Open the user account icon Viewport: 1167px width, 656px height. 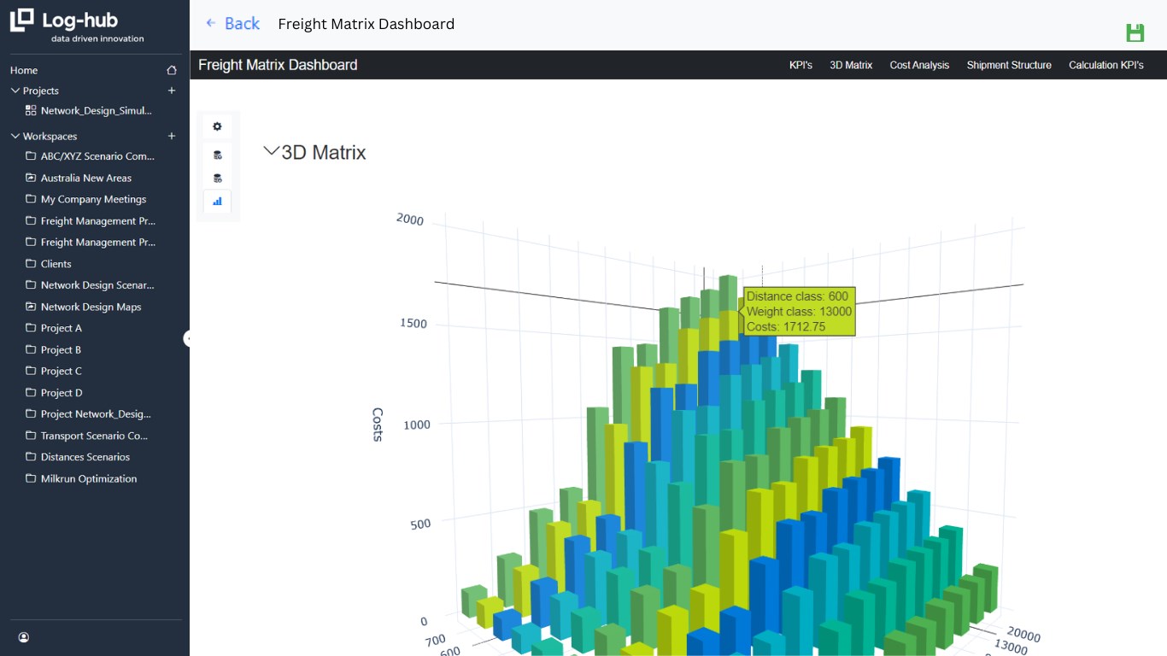[x=24, y=637]
